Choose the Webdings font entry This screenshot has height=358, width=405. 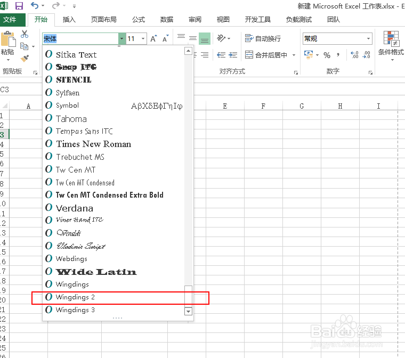click(114, 258)
